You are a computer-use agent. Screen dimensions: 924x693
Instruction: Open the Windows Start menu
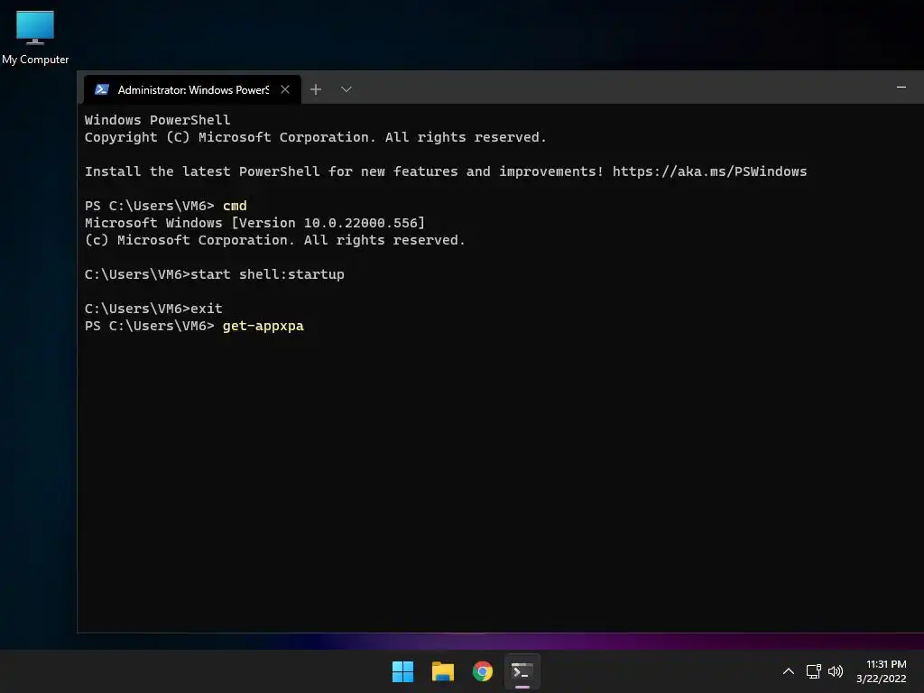coord(403,671)
